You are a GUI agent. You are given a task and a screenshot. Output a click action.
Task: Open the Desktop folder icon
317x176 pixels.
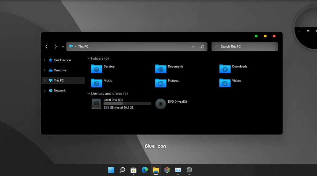[96, 69]
